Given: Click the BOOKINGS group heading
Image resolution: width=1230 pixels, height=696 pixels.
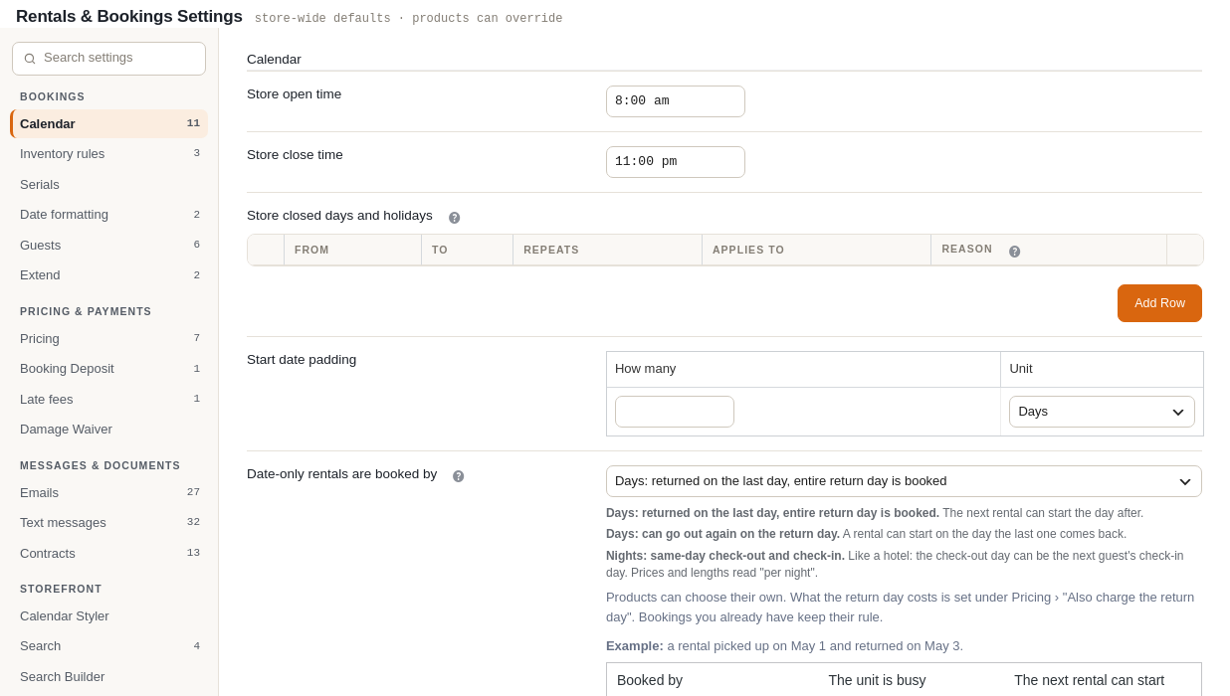Looking at the screenshot, I should pyautogui.click(x=53, y=96).
